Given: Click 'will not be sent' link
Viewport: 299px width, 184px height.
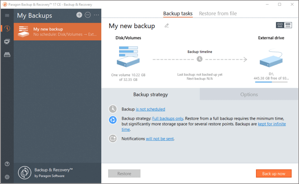Looking at the screenshot, I should [x=160, y=138].
